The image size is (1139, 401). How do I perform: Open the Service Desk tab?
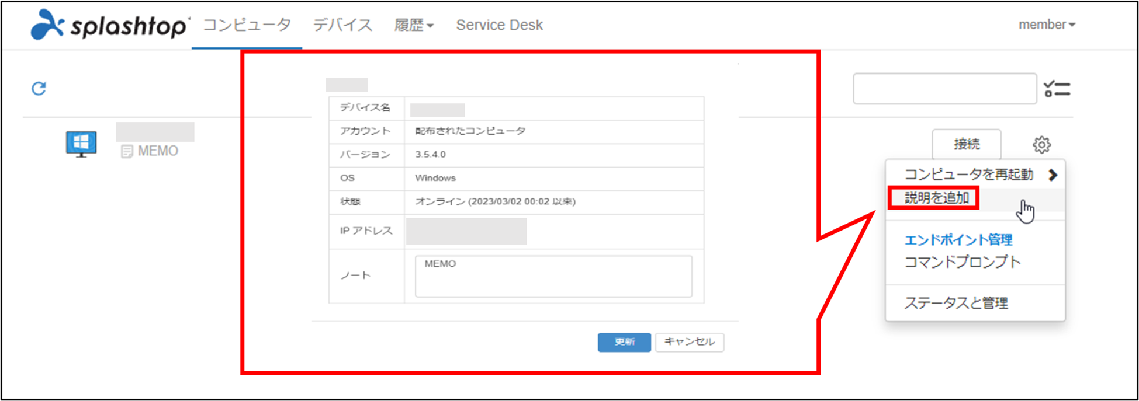(x=500, y=25)
